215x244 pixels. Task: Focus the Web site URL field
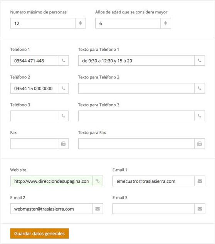click(51, 181)
